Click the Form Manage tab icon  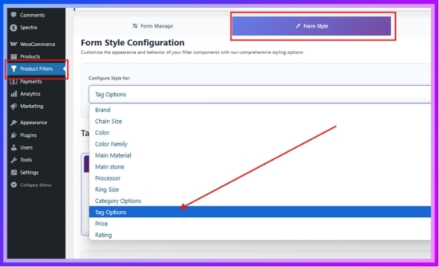pos(135,26)
